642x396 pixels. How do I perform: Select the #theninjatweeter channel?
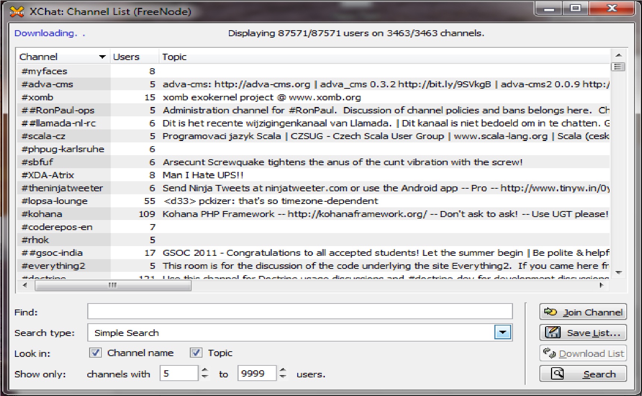click(313, 188)
